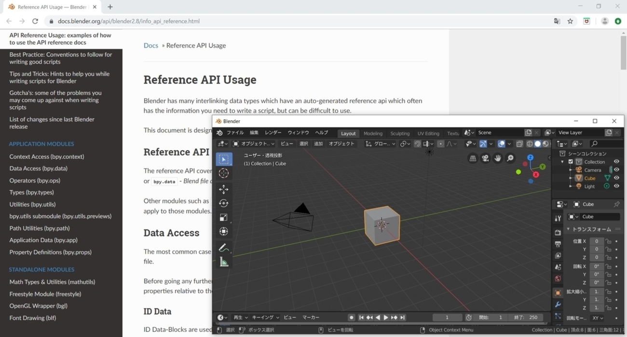Collapse the Transform panel section
Viewport: 627px width, 337px height.
coord(568,229)
